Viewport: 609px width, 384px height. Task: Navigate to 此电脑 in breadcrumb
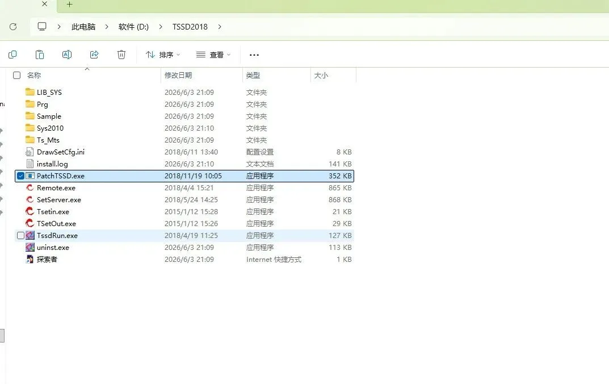point(83,27)
